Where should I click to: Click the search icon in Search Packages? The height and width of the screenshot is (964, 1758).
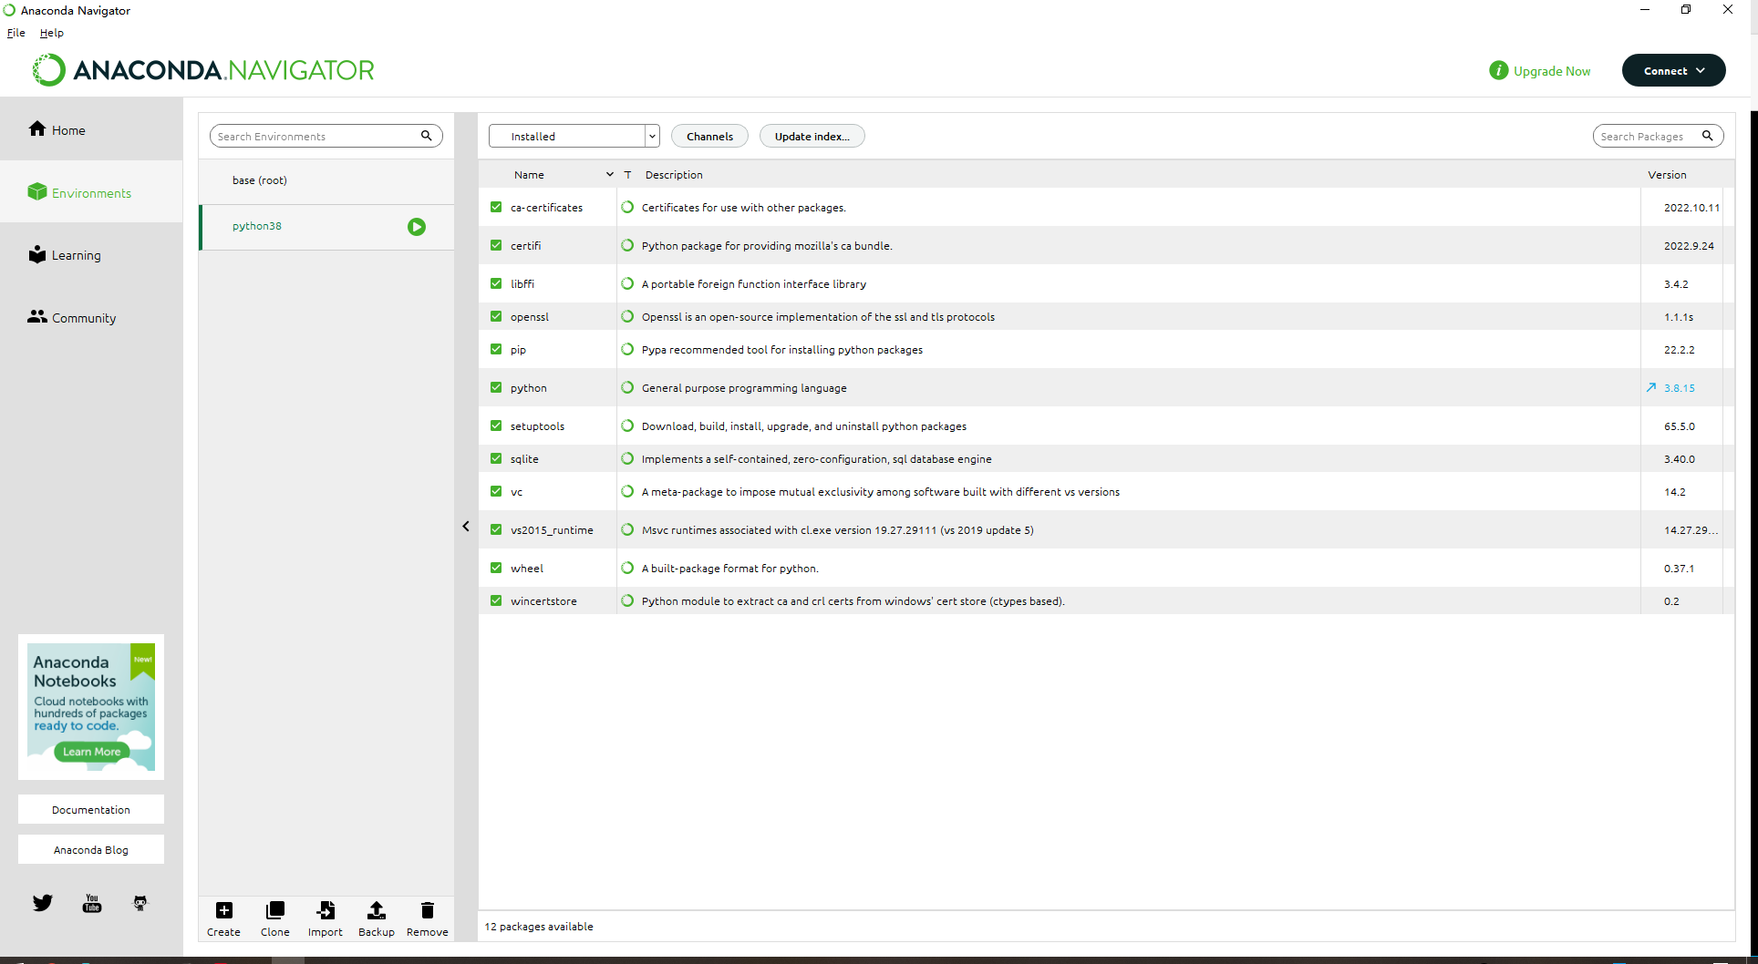(x=1707, y=136)
